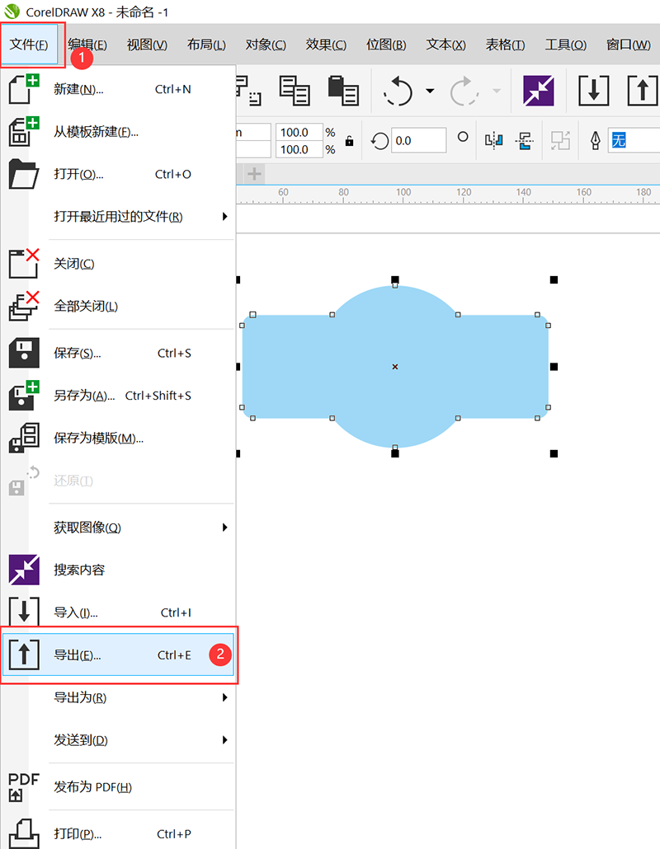
Task: Open the 窗口(W) menu
Action: click(629, 45)
